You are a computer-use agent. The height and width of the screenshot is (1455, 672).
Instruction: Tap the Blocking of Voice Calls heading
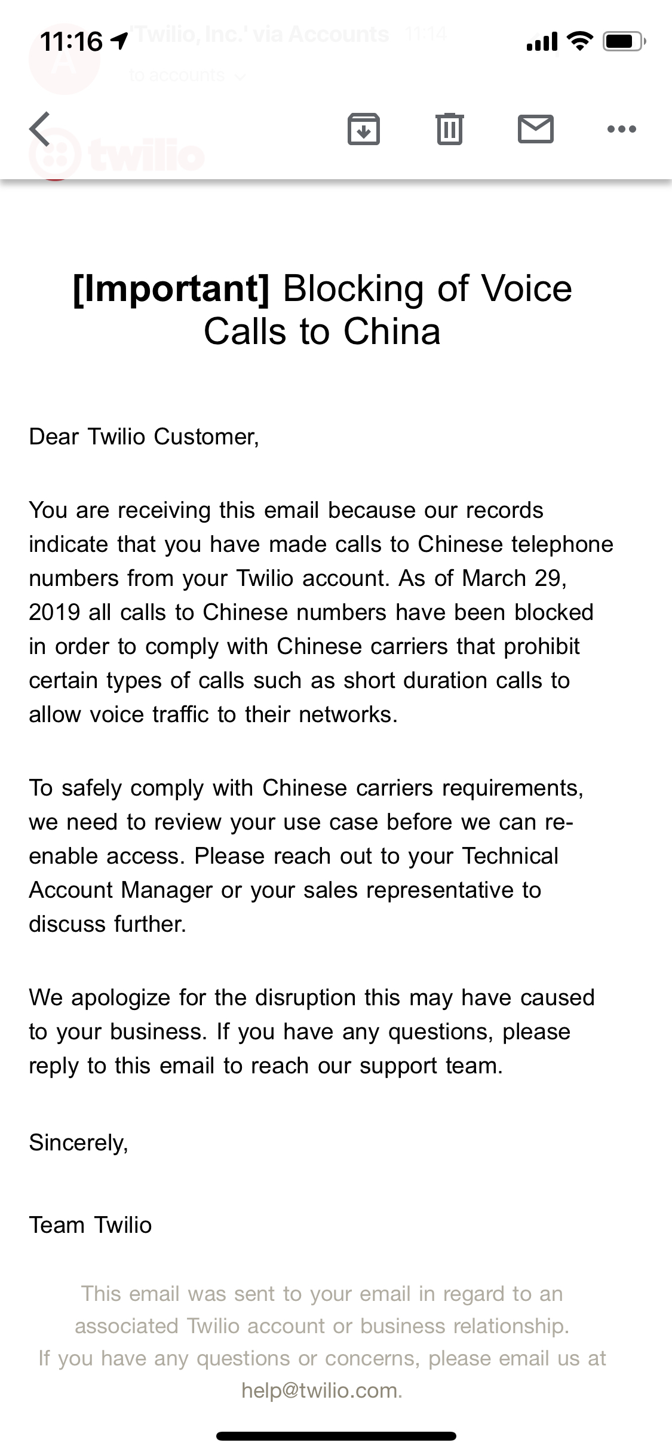pyautogui.click(x=323, y=309)
